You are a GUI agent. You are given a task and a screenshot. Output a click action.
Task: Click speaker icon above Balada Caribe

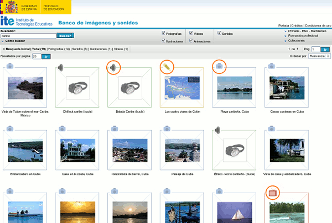[113, 67]
